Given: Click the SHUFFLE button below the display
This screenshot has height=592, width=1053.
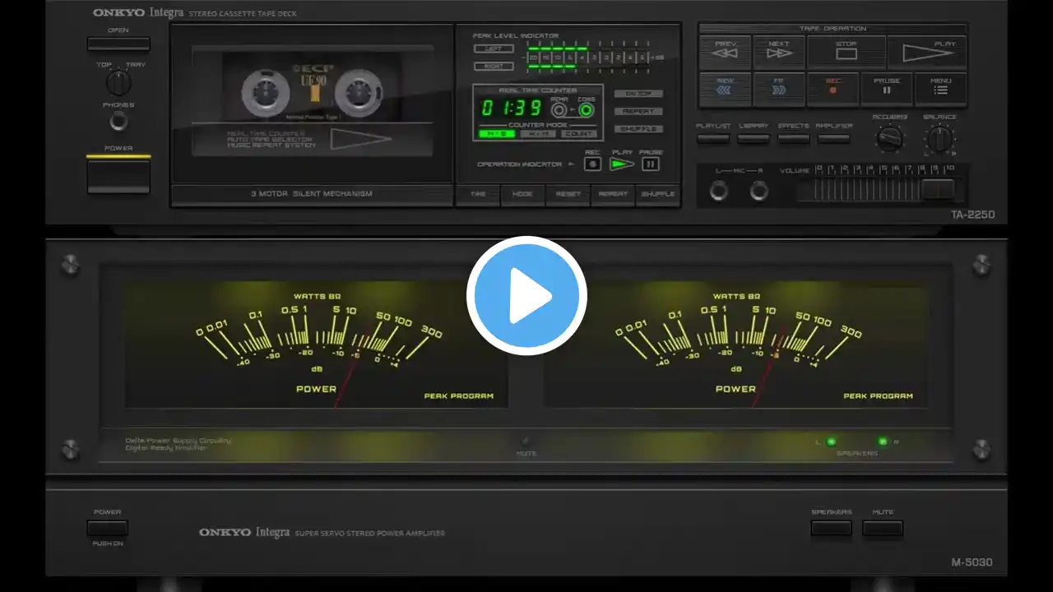Looking at the screenshot, I should tap(658, 195).
